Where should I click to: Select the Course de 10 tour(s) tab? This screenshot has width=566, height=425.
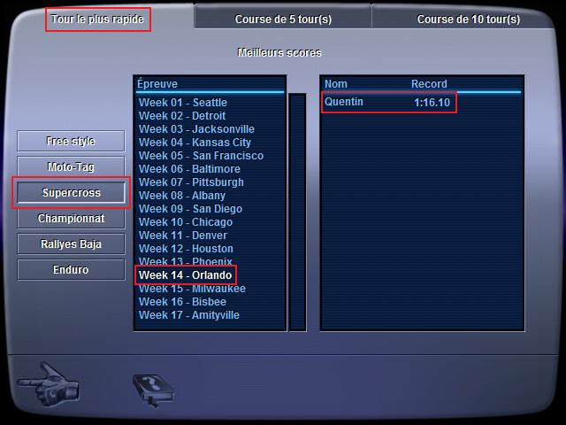click(468, 19)
